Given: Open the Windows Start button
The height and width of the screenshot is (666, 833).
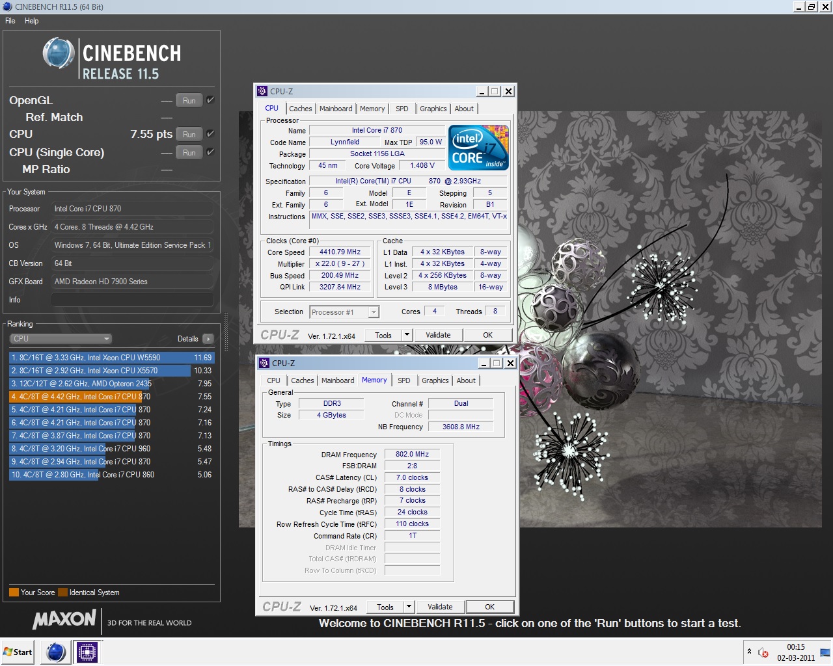Looking at the screenshot, I should 18,652.
